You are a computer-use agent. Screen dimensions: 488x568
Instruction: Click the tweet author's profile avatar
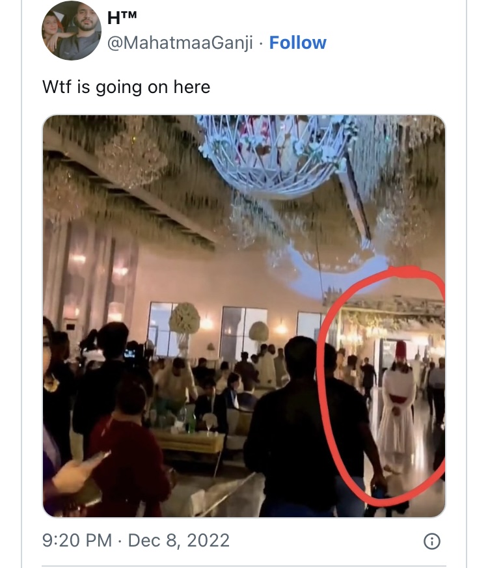tap(72, 31)
